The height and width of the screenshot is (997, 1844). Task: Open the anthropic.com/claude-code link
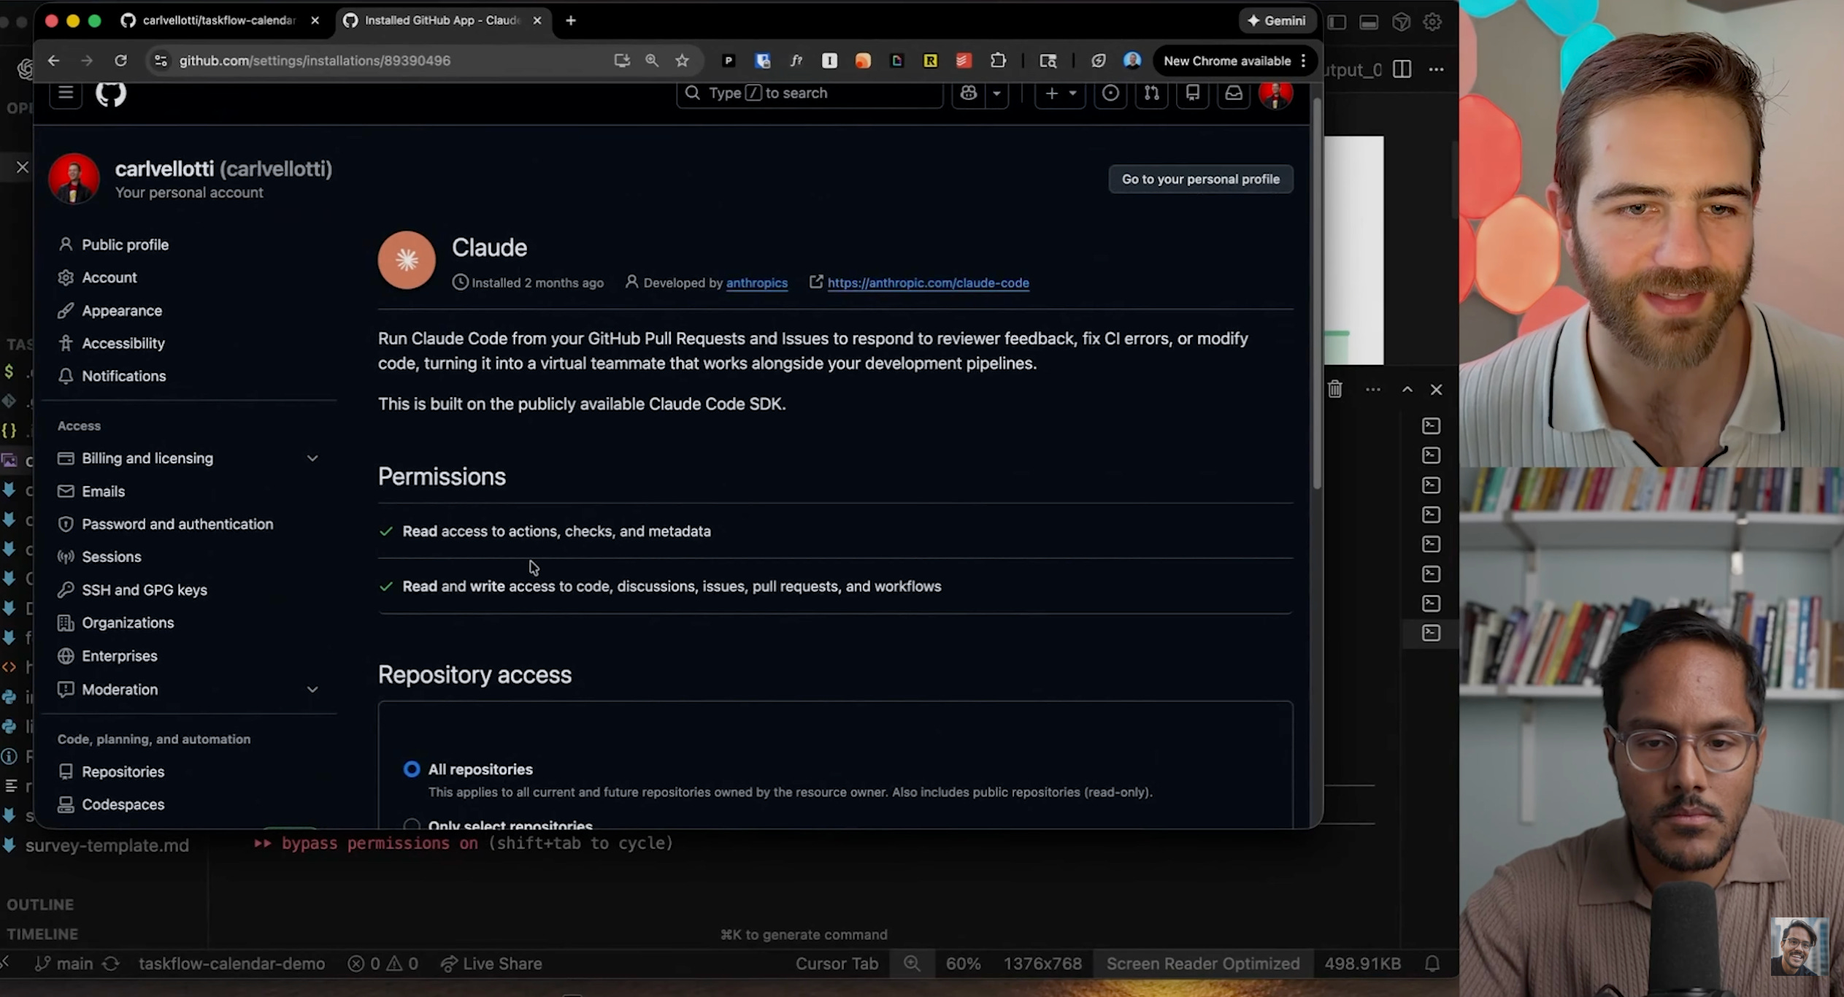click(928, 283)
